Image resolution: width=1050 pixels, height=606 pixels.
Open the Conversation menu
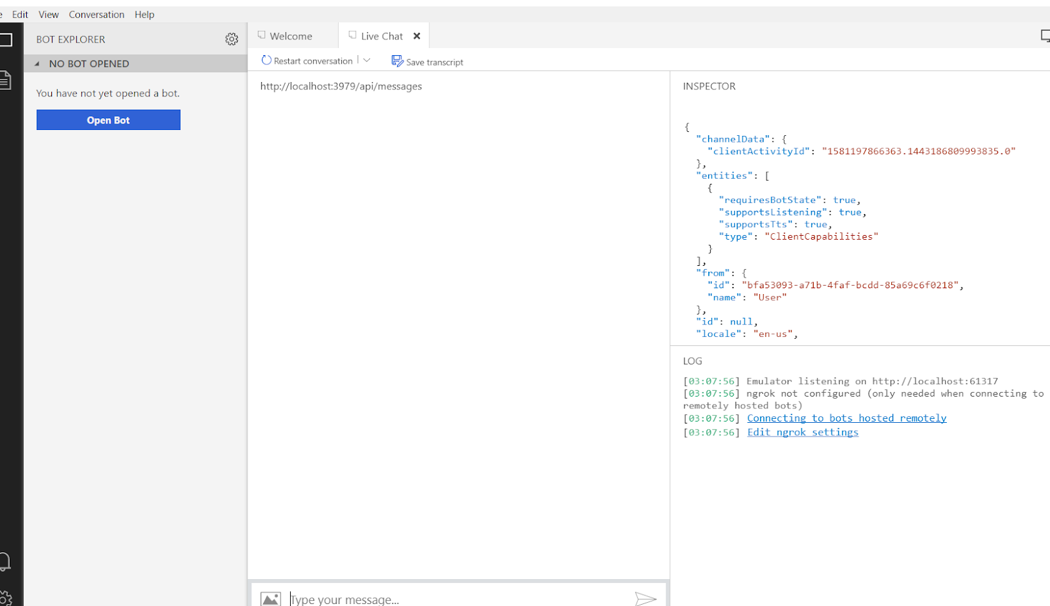(x=96, y=14)
